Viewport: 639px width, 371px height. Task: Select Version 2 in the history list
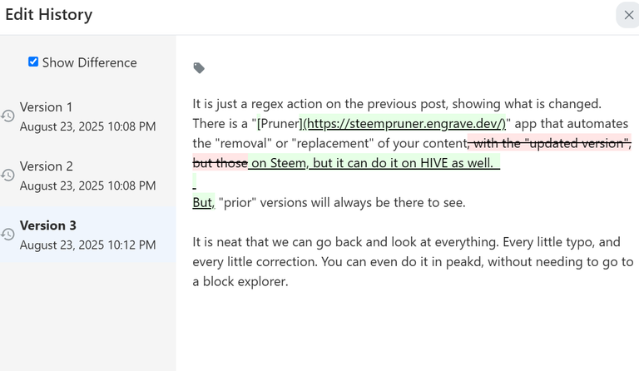[x=87, y=176]
